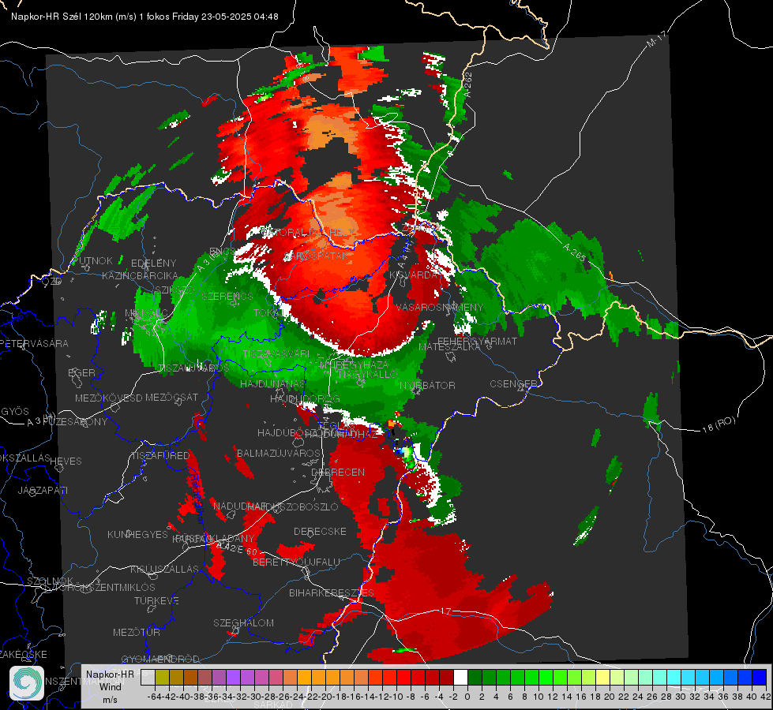Select the HAJDUNANAS label

(x=272, y=383)
